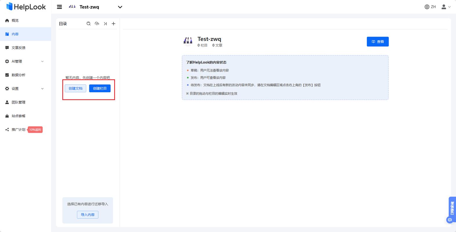This screenshot has height=232, width=456.
Task: Open the chat support bubble icon
Action: 450,220
